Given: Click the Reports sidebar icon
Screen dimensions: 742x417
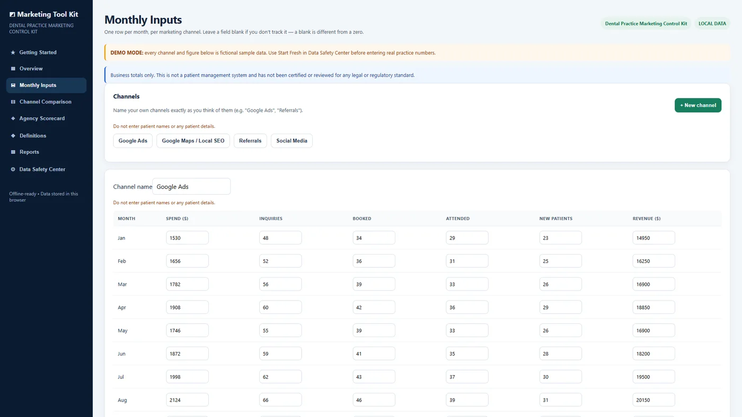Looking at the screenshot, I should (x=13, y=152).
